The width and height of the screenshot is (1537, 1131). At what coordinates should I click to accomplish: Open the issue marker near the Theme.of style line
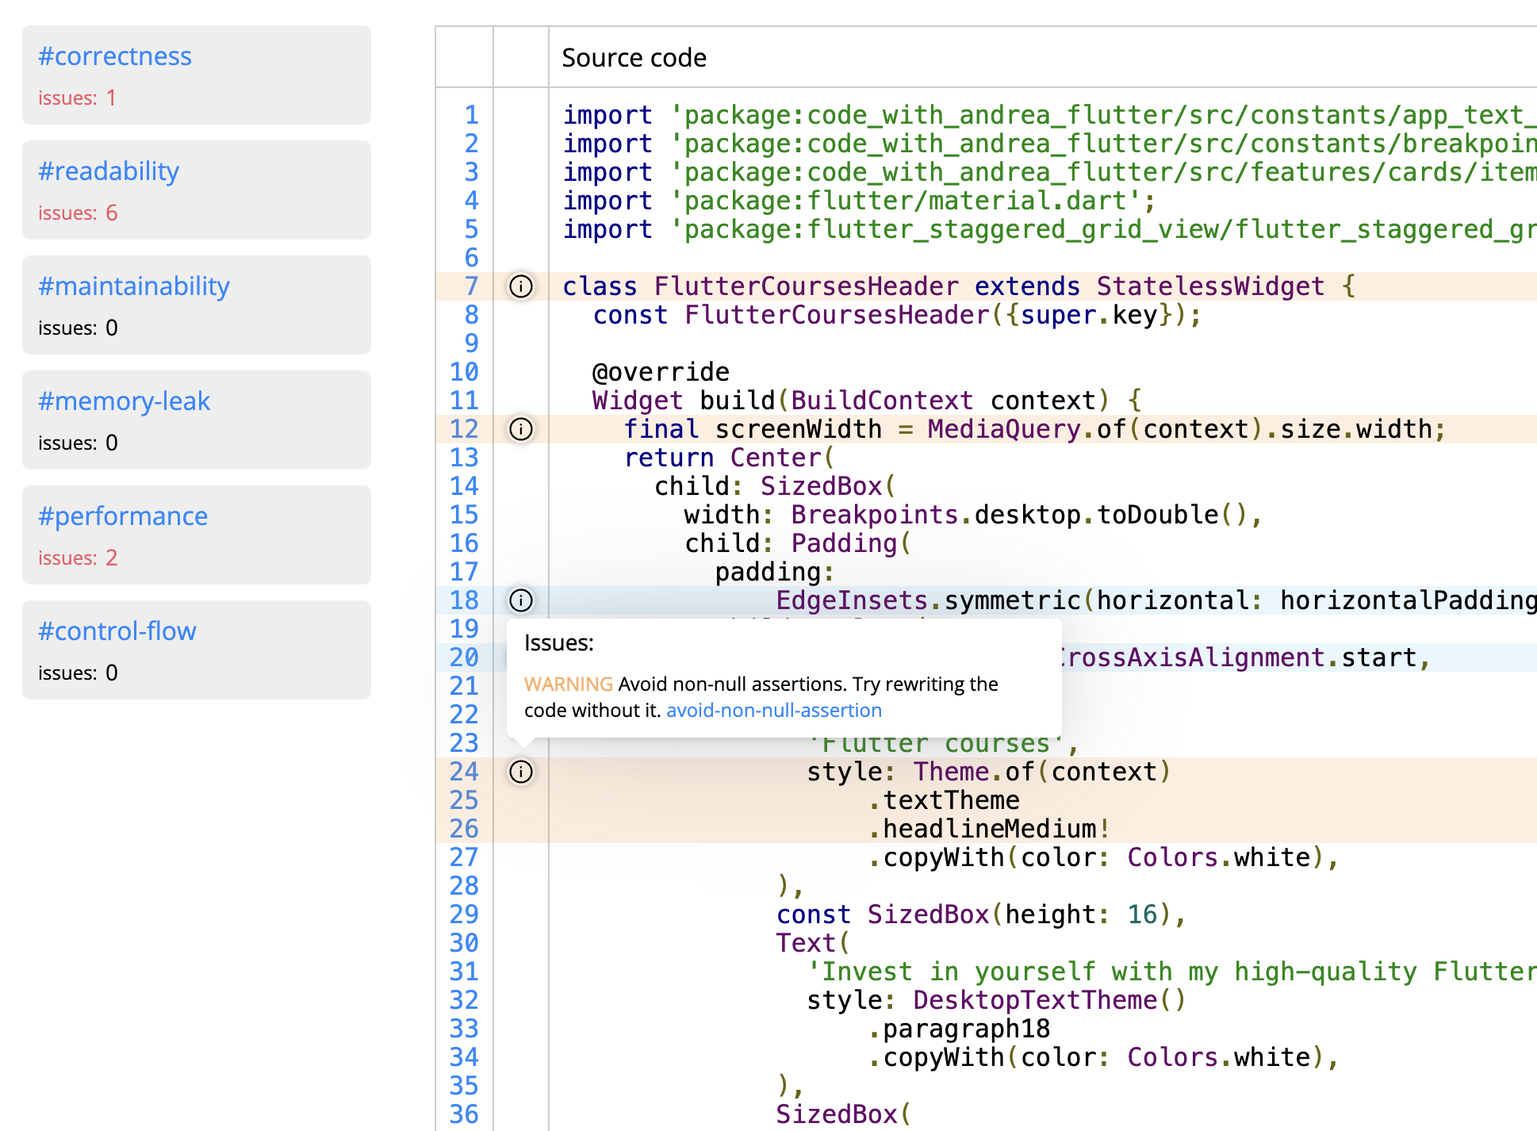click(520, 772)
